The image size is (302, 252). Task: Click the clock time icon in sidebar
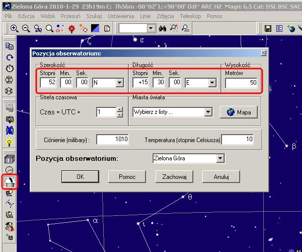(x=9, y=68)
